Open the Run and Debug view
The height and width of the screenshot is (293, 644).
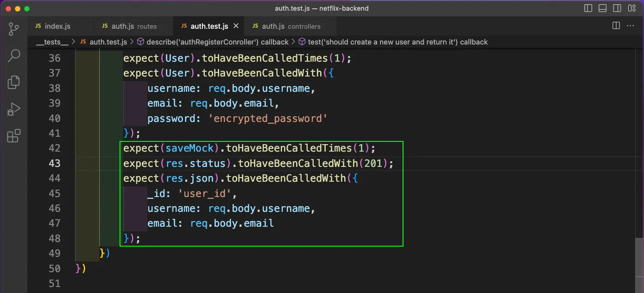[x=14, y=109]
